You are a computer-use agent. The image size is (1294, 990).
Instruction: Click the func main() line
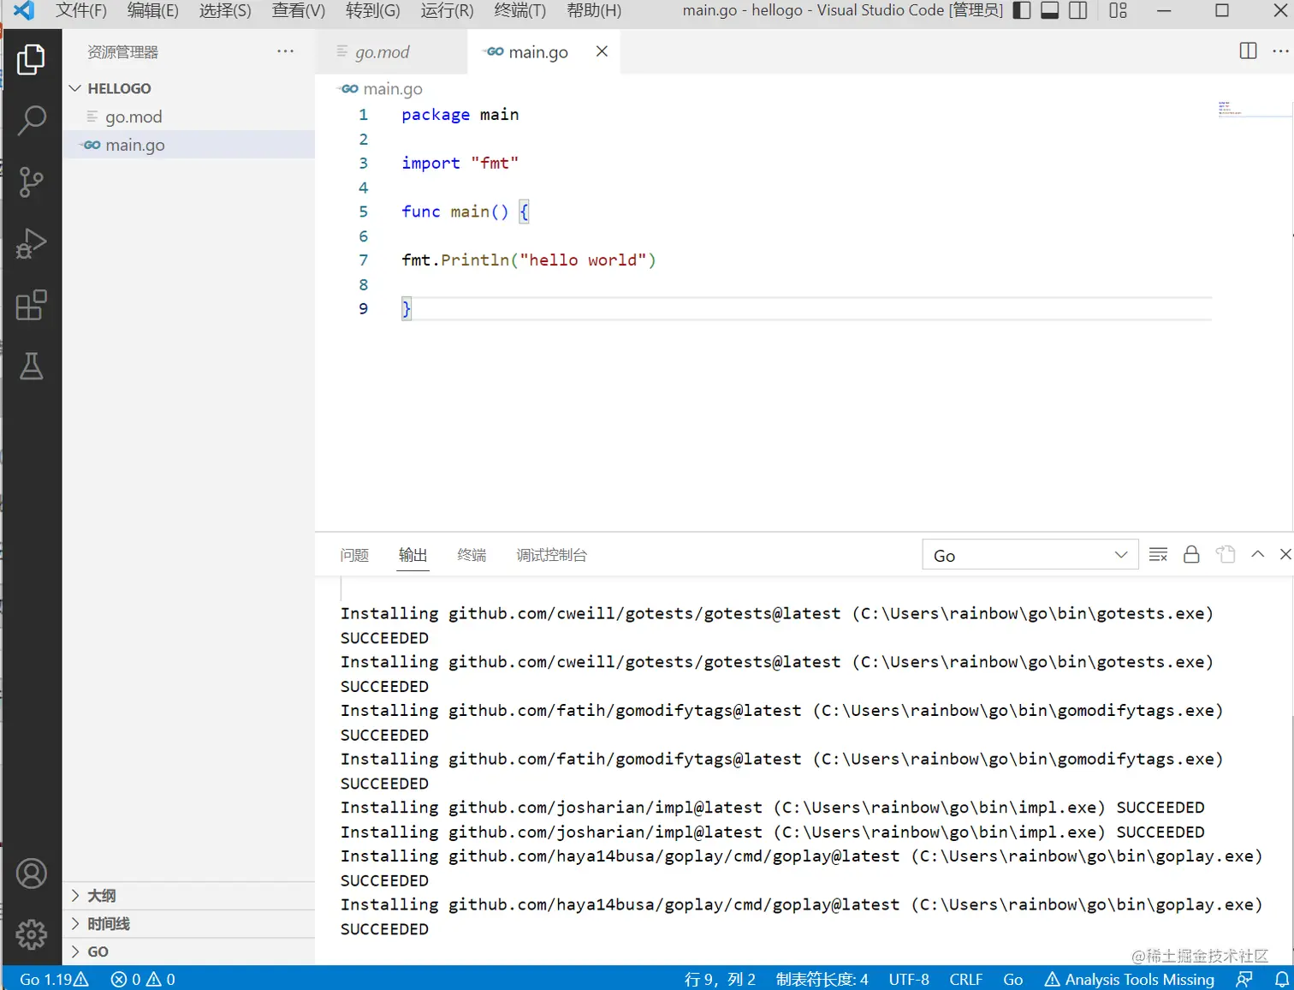[x=465, y=212]
